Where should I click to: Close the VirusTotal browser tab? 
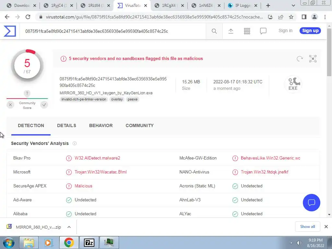146,6
